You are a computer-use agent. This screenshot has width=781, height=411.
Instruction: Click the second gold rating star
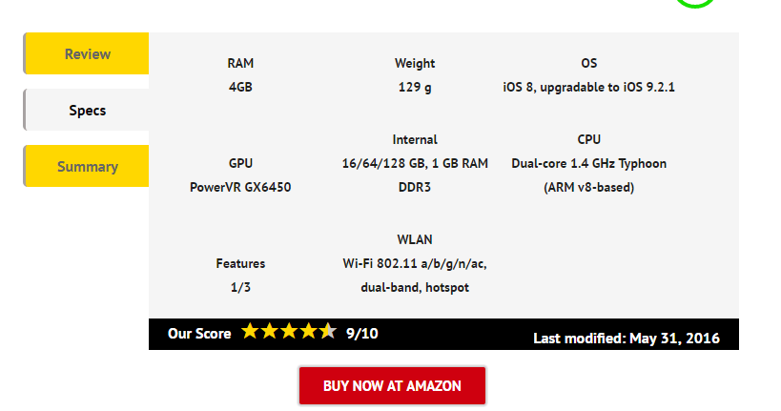[269, 331]
